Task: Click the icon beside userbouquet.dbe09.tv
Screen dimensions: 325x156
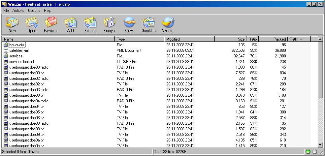Action: pyautogui.click(x=6, y=134)
